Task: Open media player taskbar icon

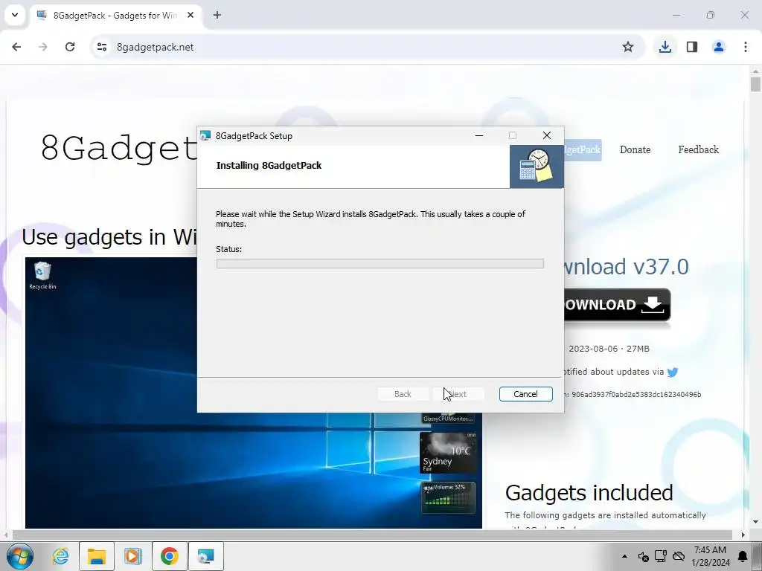Action: 132,556
